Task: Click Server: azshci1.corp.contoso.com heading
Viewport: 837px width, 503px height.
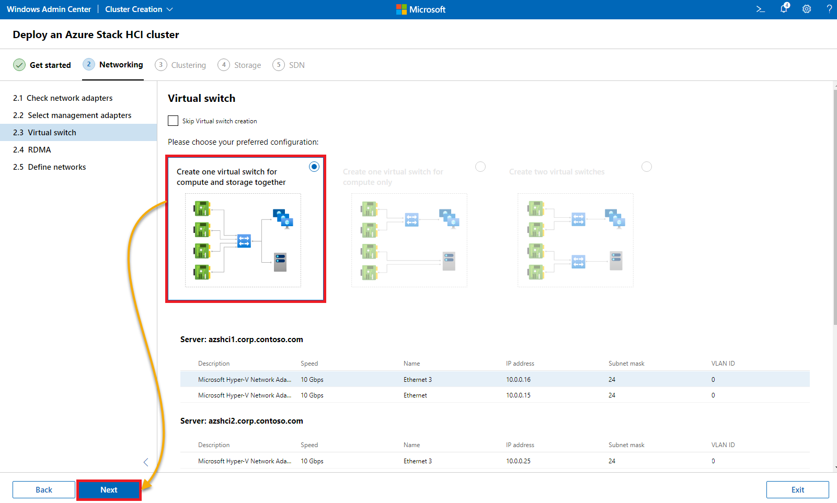Action: pos(242,340)
